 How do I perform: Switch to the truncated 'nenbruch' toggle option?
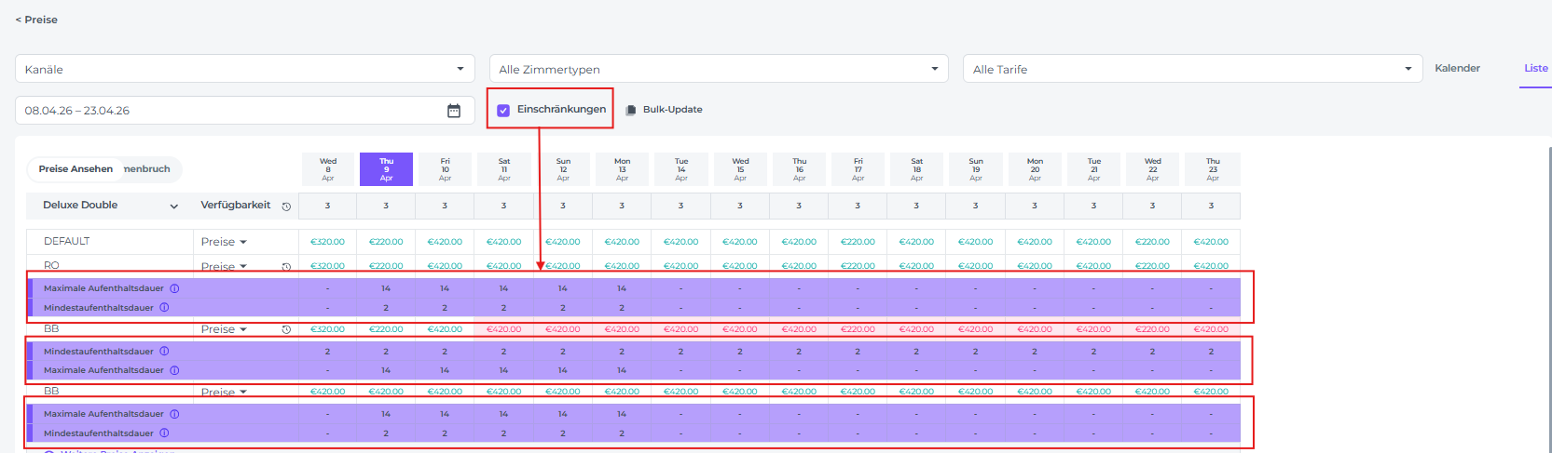click(x=147, y=169)
